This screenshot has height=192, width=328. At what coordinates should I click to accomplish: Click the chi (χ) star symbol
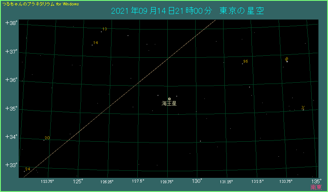[x=303, y=108]
